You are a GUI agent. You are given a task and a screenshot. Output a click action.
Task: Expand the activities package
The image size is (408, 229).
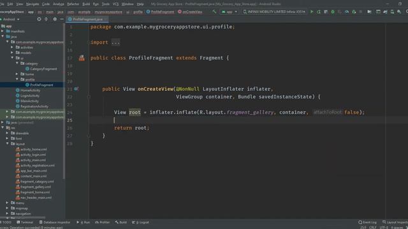pos(12,47)
